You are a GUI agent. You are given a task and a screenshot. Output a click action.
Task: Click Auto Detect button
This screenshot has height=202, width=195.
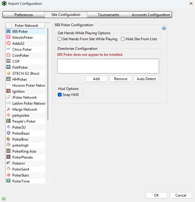pos(146,79)
